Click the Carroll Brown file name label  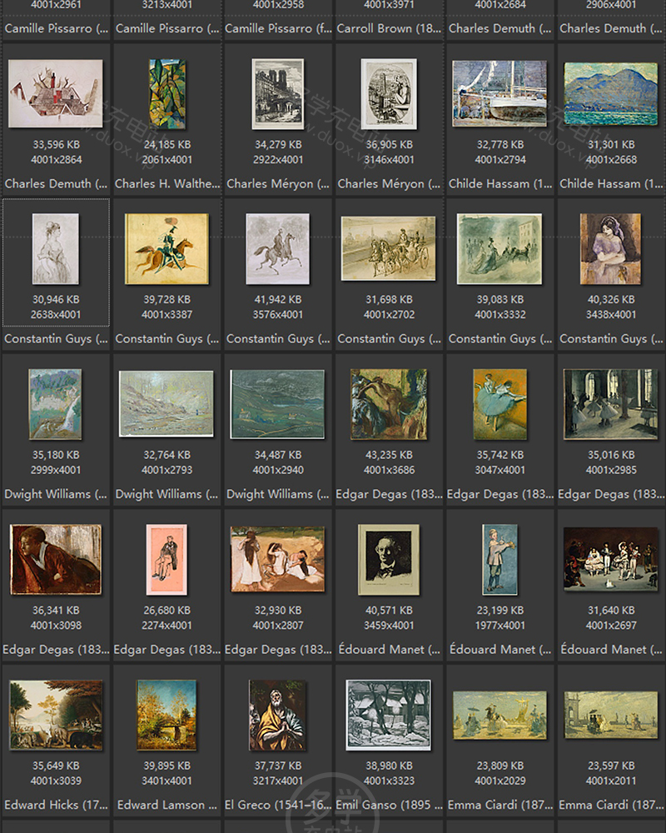pyautogui.click(x=389, y=28)
